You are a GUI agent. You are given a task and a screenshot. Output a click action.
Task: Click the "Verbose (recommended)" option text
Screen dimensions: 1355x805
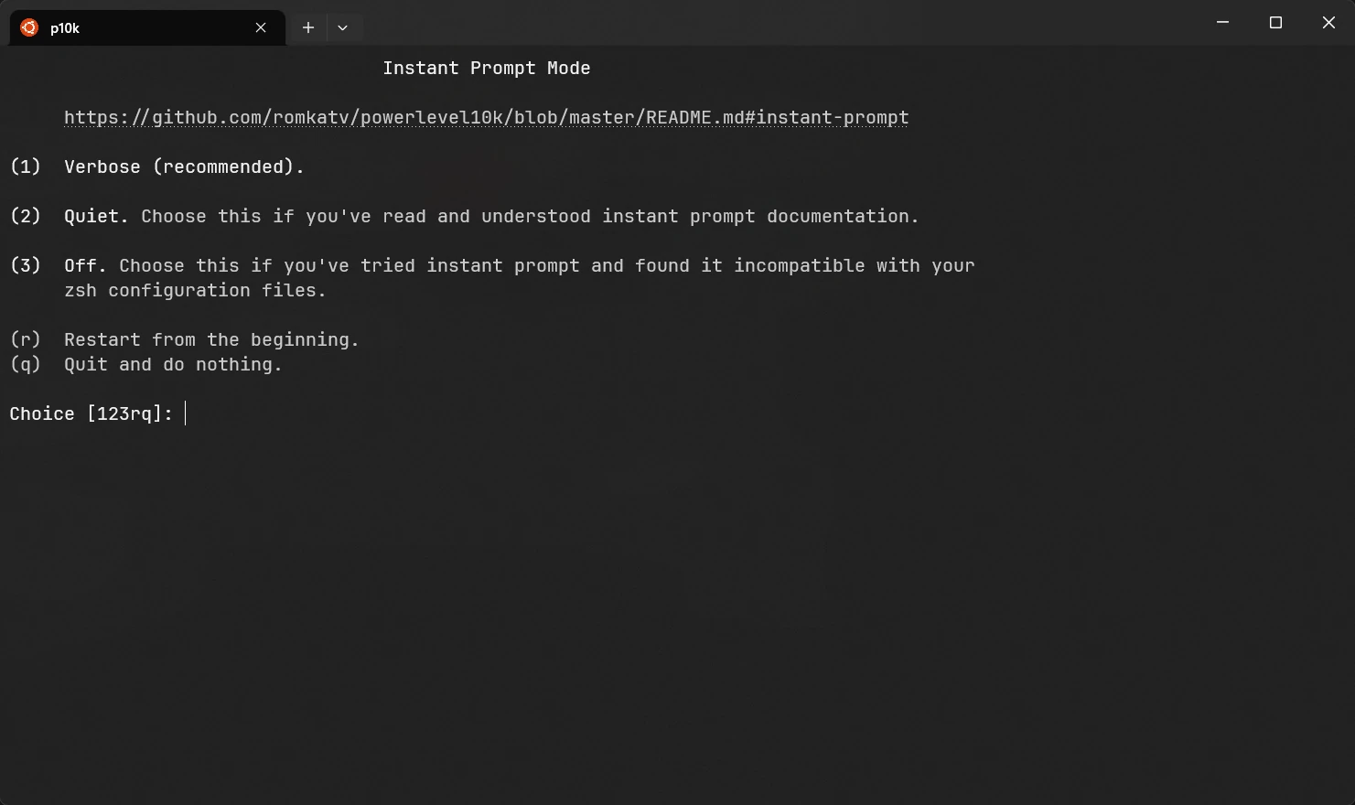click(x=183, y=167)
